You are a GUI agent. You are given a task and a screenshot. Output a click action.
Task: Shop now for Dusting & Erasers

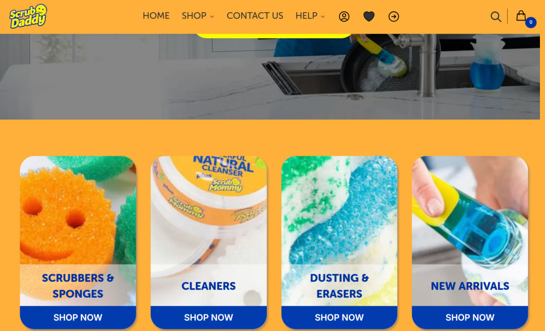point(339,317)
